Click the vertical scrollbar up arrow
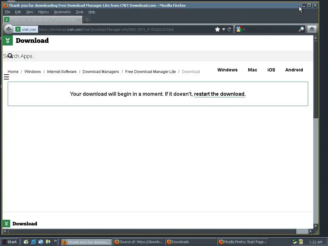Image resolution: width=328 pixels, height=246 pixels. (316, 38)
